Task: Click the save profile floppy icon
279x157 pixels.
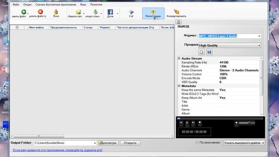Action: (x=209, y=52)
